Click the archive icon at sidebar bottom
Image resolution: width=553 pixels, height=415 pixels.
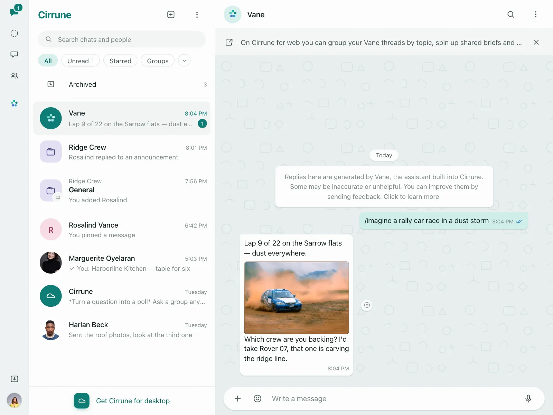click(14, 379)
